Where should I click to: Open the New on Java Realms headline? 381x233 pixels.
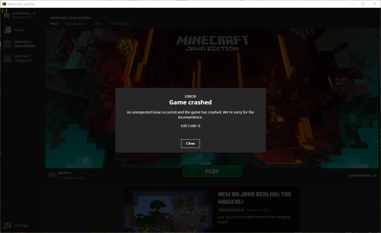click(255, 198)
